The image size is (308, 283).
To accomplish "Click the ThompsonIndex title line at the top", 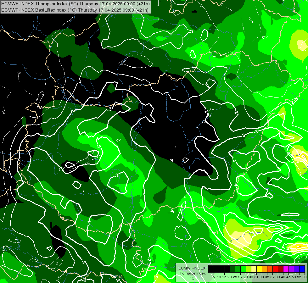I will (x=76, y=3).
